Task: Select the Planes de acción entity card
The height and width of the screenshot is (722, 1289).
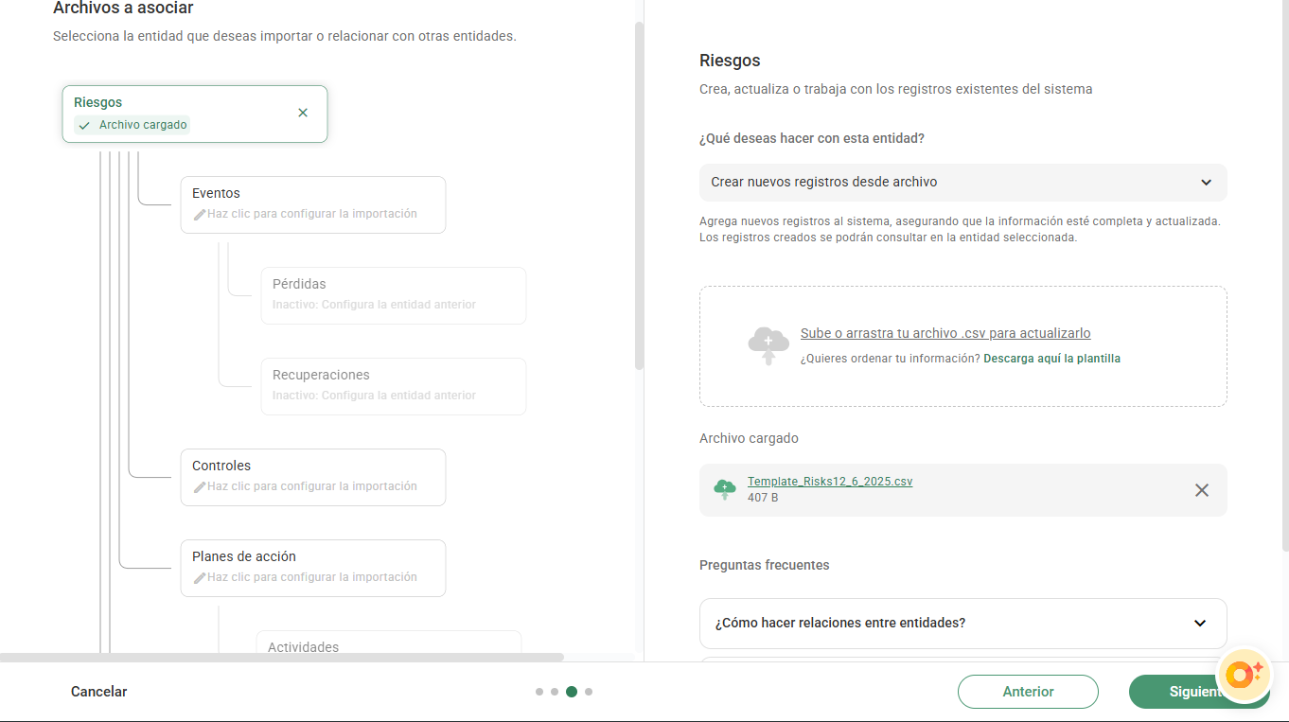Action: (x=313, y=568)
